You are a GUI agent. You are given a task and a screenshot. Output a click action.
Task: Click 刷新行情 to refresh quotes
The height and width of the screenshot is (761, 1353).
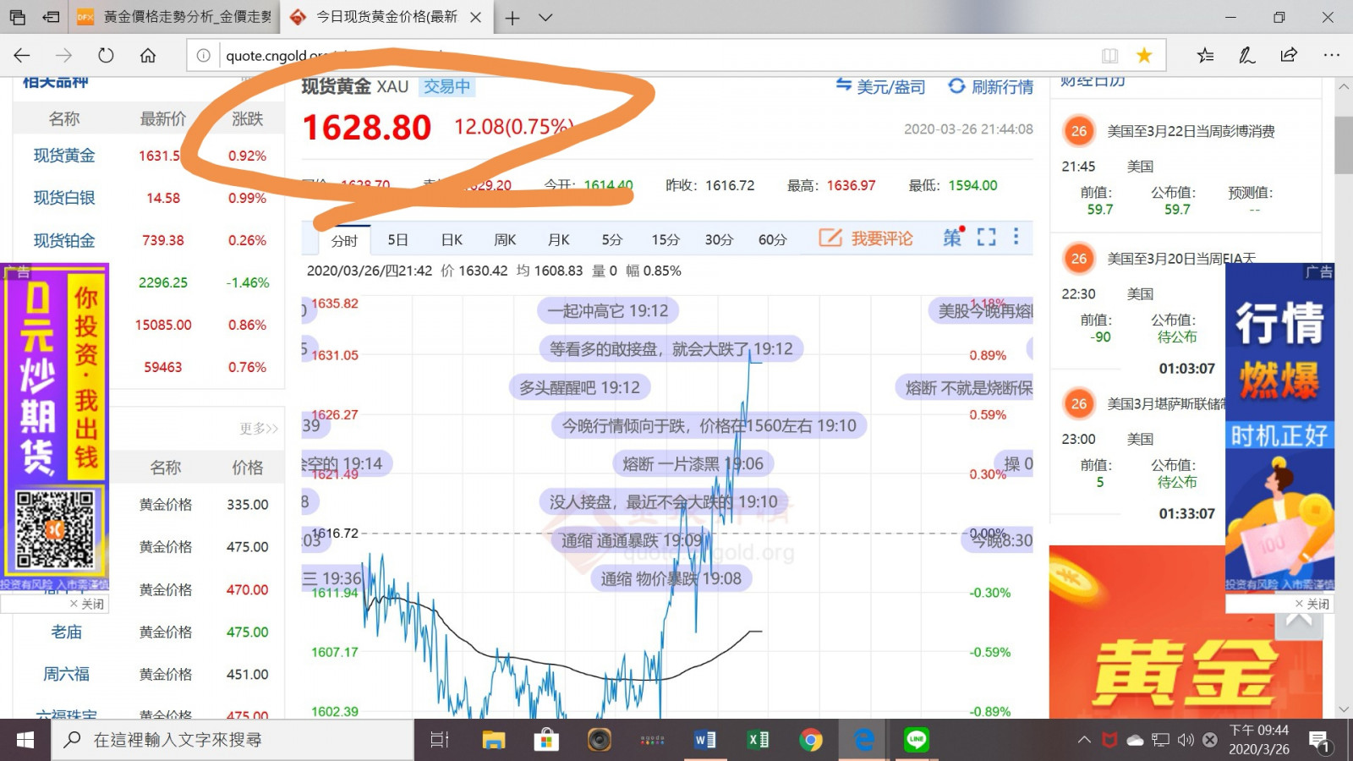click(x=990, y=86)
